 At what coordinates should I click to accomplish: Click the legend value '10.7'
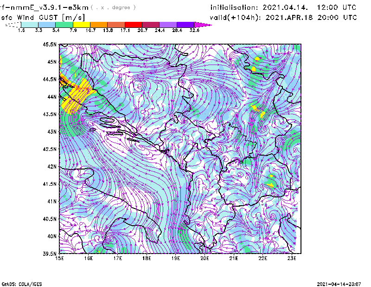coord(90,30)
